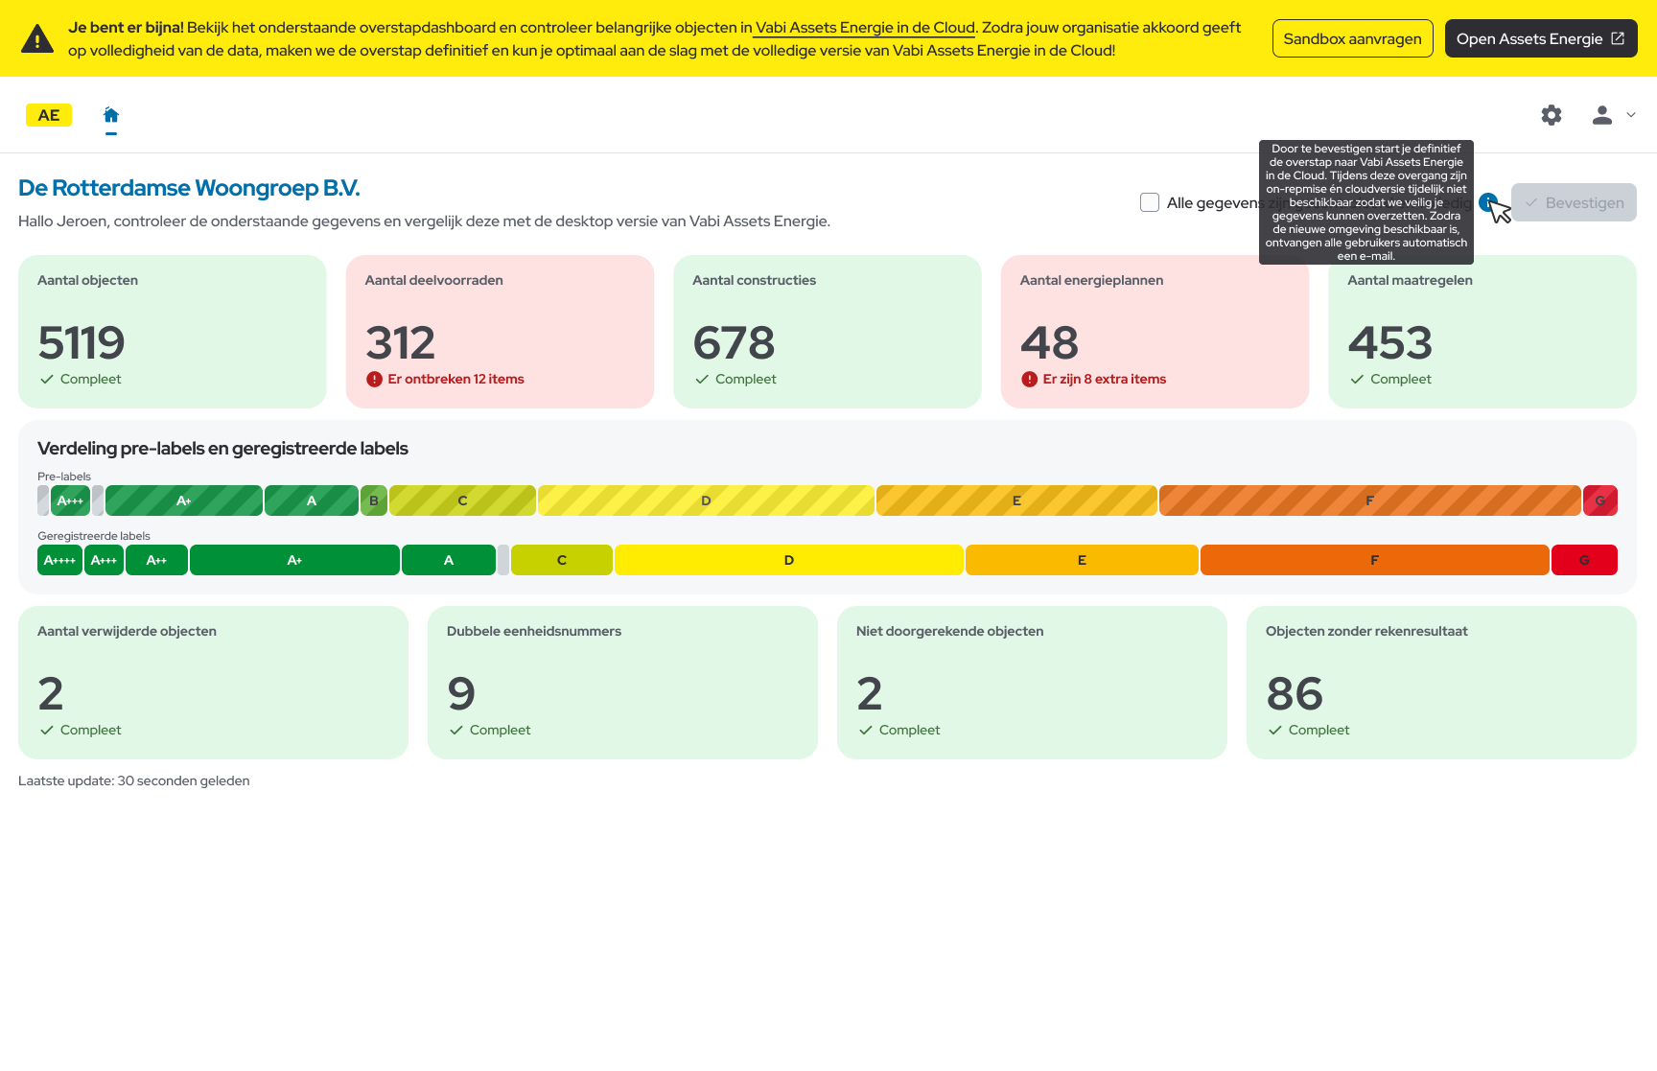Viewport: 1657px width, 1071px height.
Task: Click red error icon on energieplannen card
Action: point(1029,380)
